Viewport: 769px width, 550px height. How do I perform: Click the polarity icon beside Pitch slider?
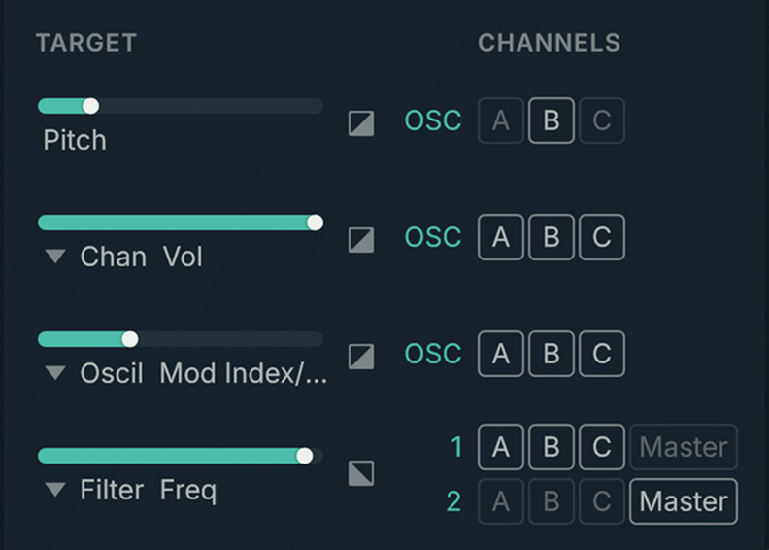(361, 123)
